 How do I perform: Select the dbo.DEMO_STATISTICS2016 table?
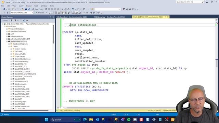click(x=25, y=74)
